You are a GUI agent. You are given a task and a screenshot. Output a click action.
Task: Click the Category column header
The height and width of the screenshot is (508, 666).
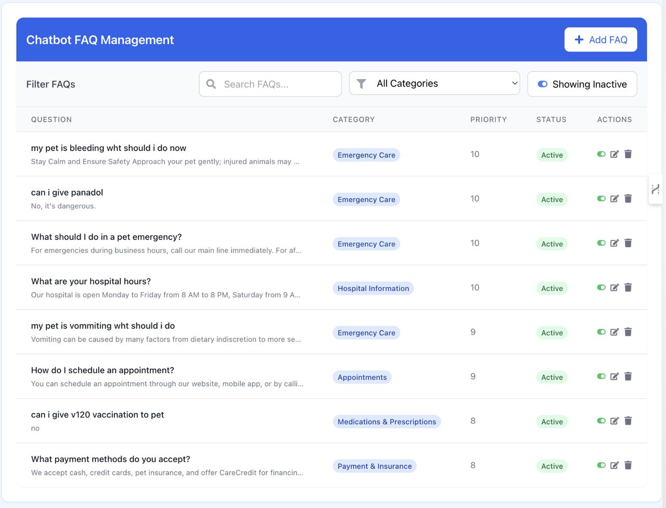pos(353,120)
